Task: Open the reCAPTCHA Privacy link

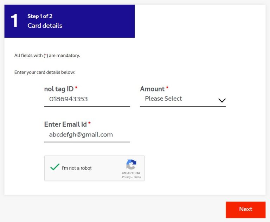Action: pyautogui.click(x=126, y=177)
